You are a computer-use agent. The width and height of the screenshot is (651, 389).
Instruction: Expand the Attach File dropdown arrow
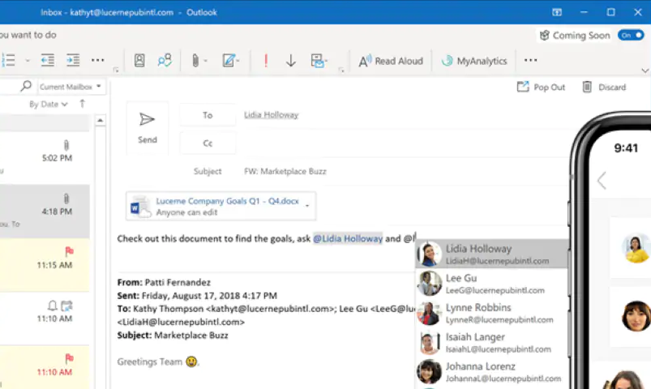pos(205,61)
